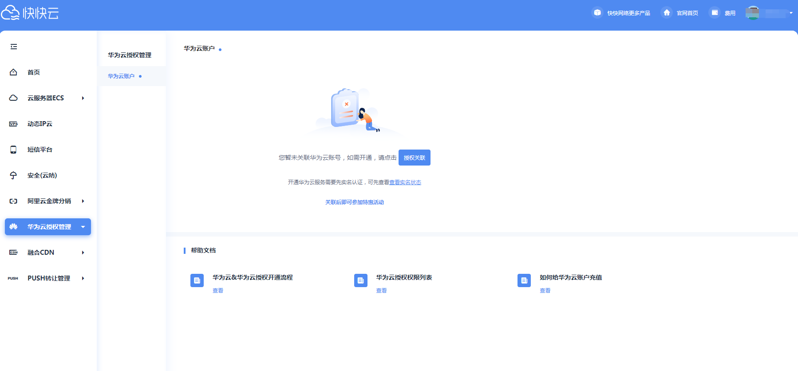
Task: Click the 阿里云金牌分销 menu label
Action: click(x=49, y=201)
